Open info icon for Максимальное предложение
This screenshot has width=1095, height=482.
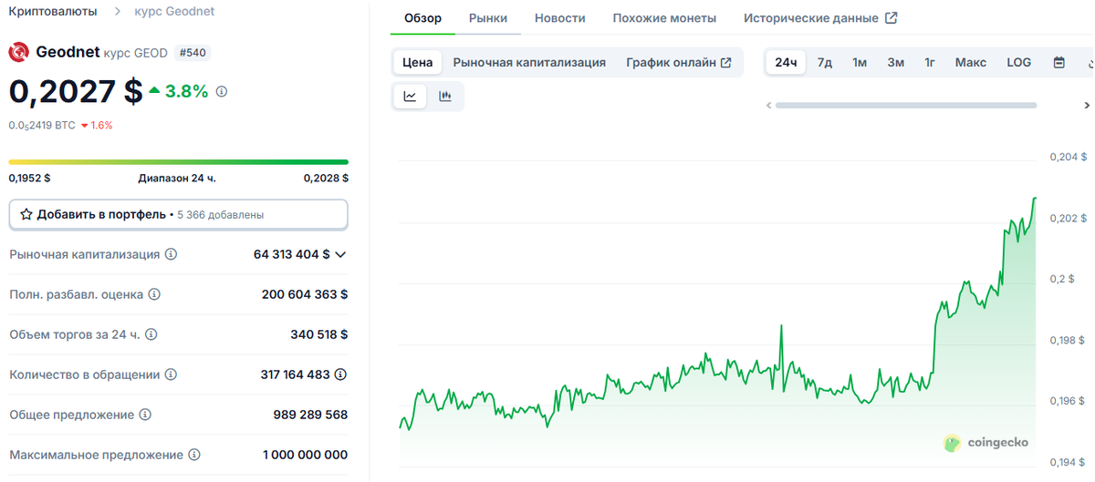click(x=194, y=455)
